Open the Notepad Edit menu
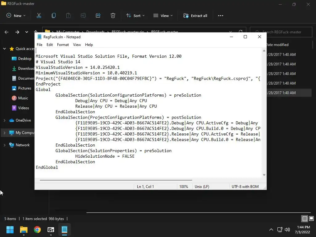The width and height of the screenshot is (316, 237). tap(50, 45)
